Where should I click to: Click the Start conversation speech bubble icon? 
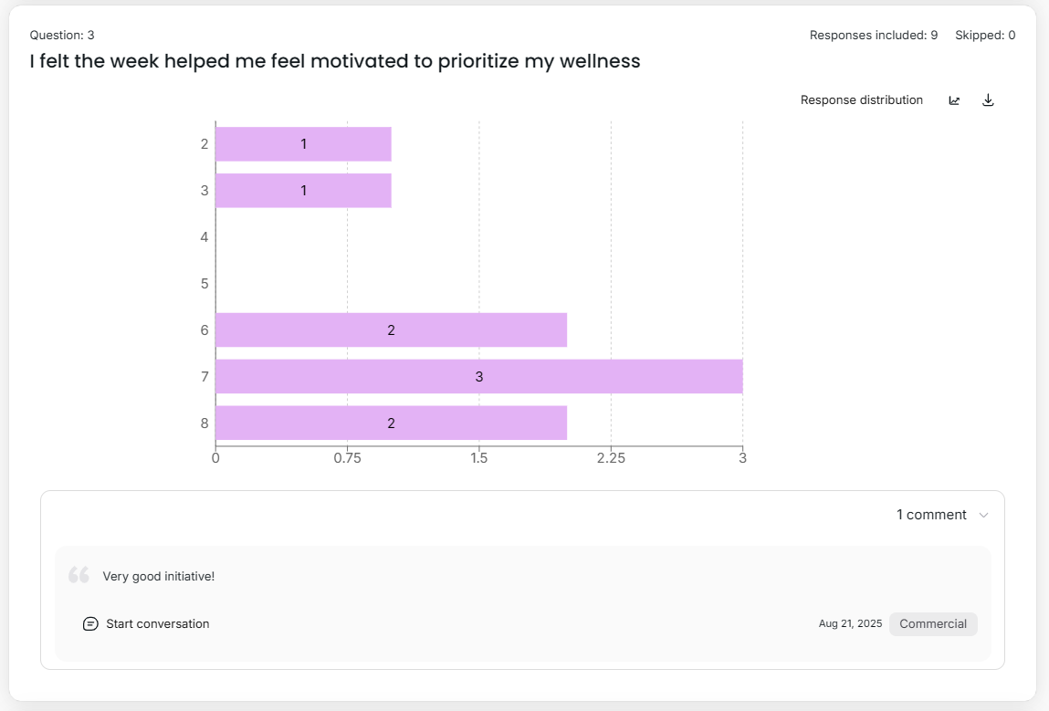coord(90,623)
